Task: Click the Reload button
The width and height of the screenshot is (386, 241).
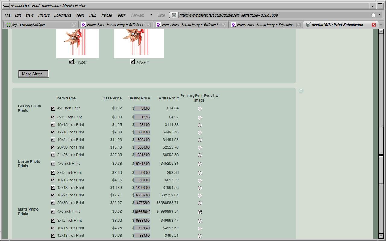Action: [x=106, y=15]
